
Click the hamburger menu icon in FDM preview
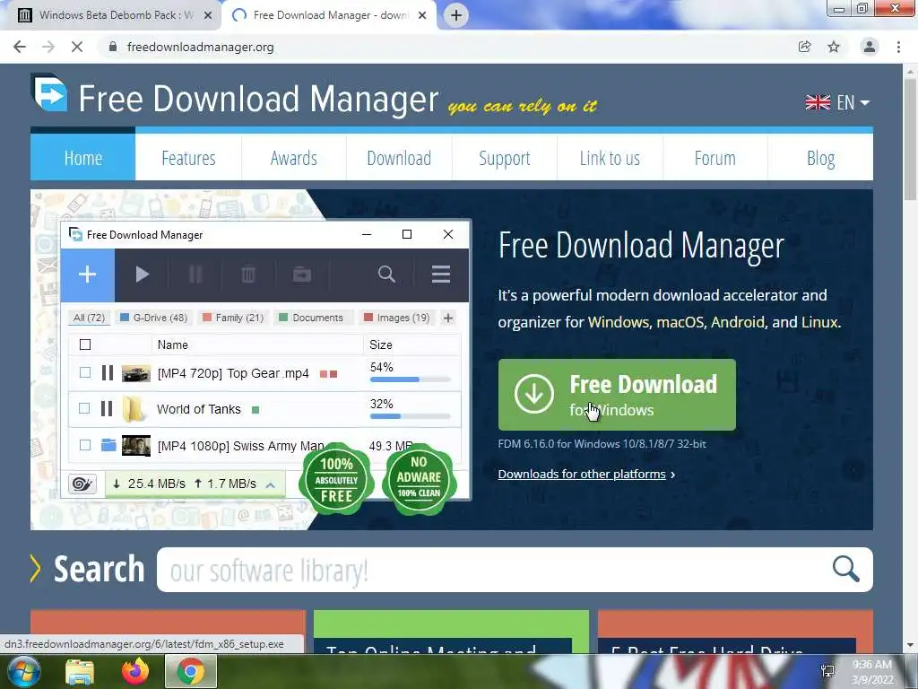click(441, 275)
